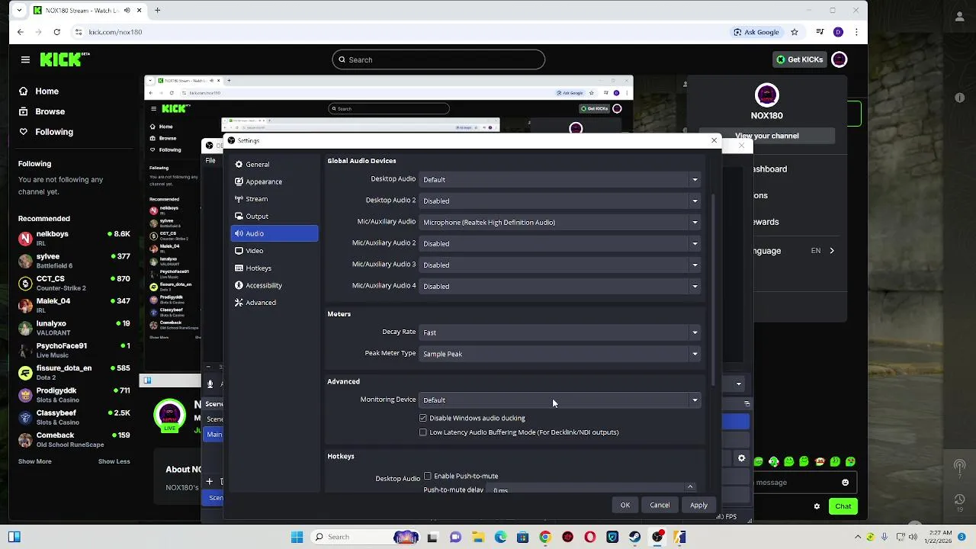Switch to OBS Studio on taskbar
Viewport: 976px width, 549px height.
[657, 538]
